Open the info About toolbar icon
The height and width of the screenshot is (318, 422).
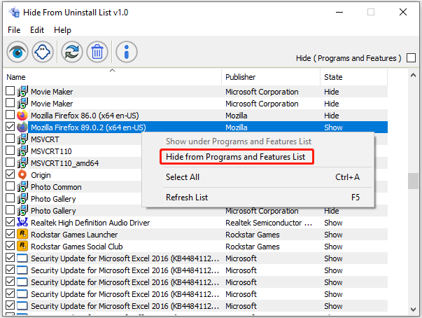pos(127,52)
